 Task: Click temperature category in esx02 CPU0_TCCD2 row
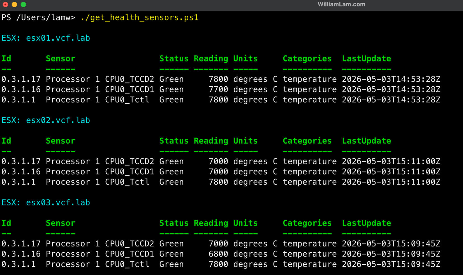pyautogui.click(x=310, y=162)
